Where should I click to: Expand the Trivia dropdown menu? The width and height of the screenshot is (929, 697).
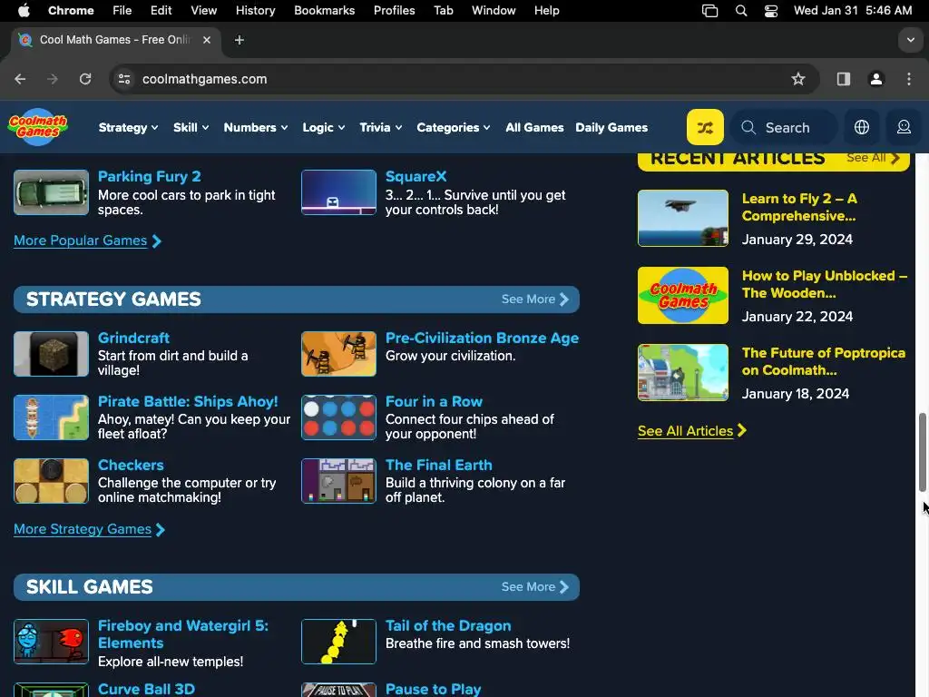(380, 127)
